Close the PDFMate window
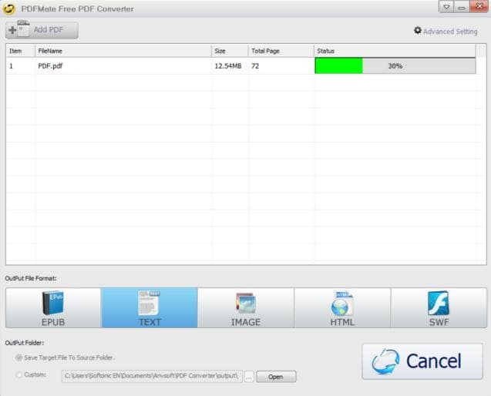This screenshot has height=396, width=491. click(x=479, y=7)
